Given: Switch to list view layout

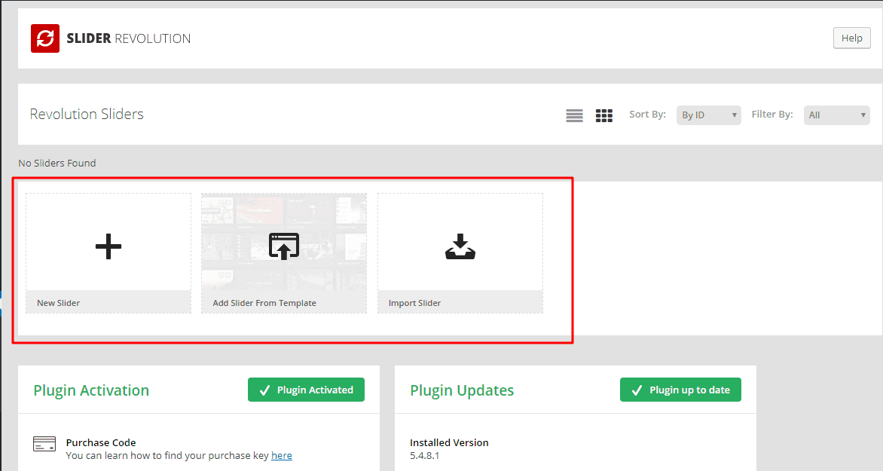Looking at the screenshot, I should pos(574,115).
